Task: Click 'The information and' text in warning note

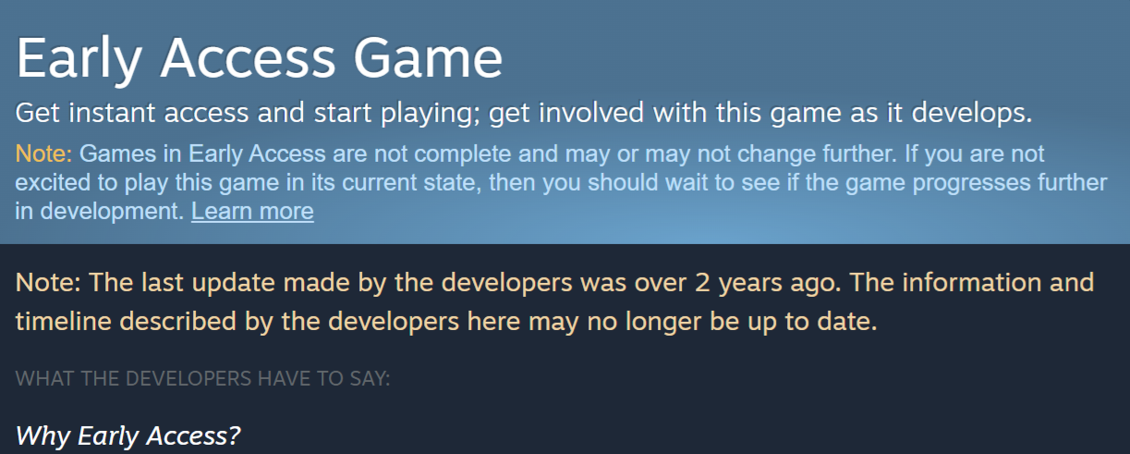Action: point(972,282)
